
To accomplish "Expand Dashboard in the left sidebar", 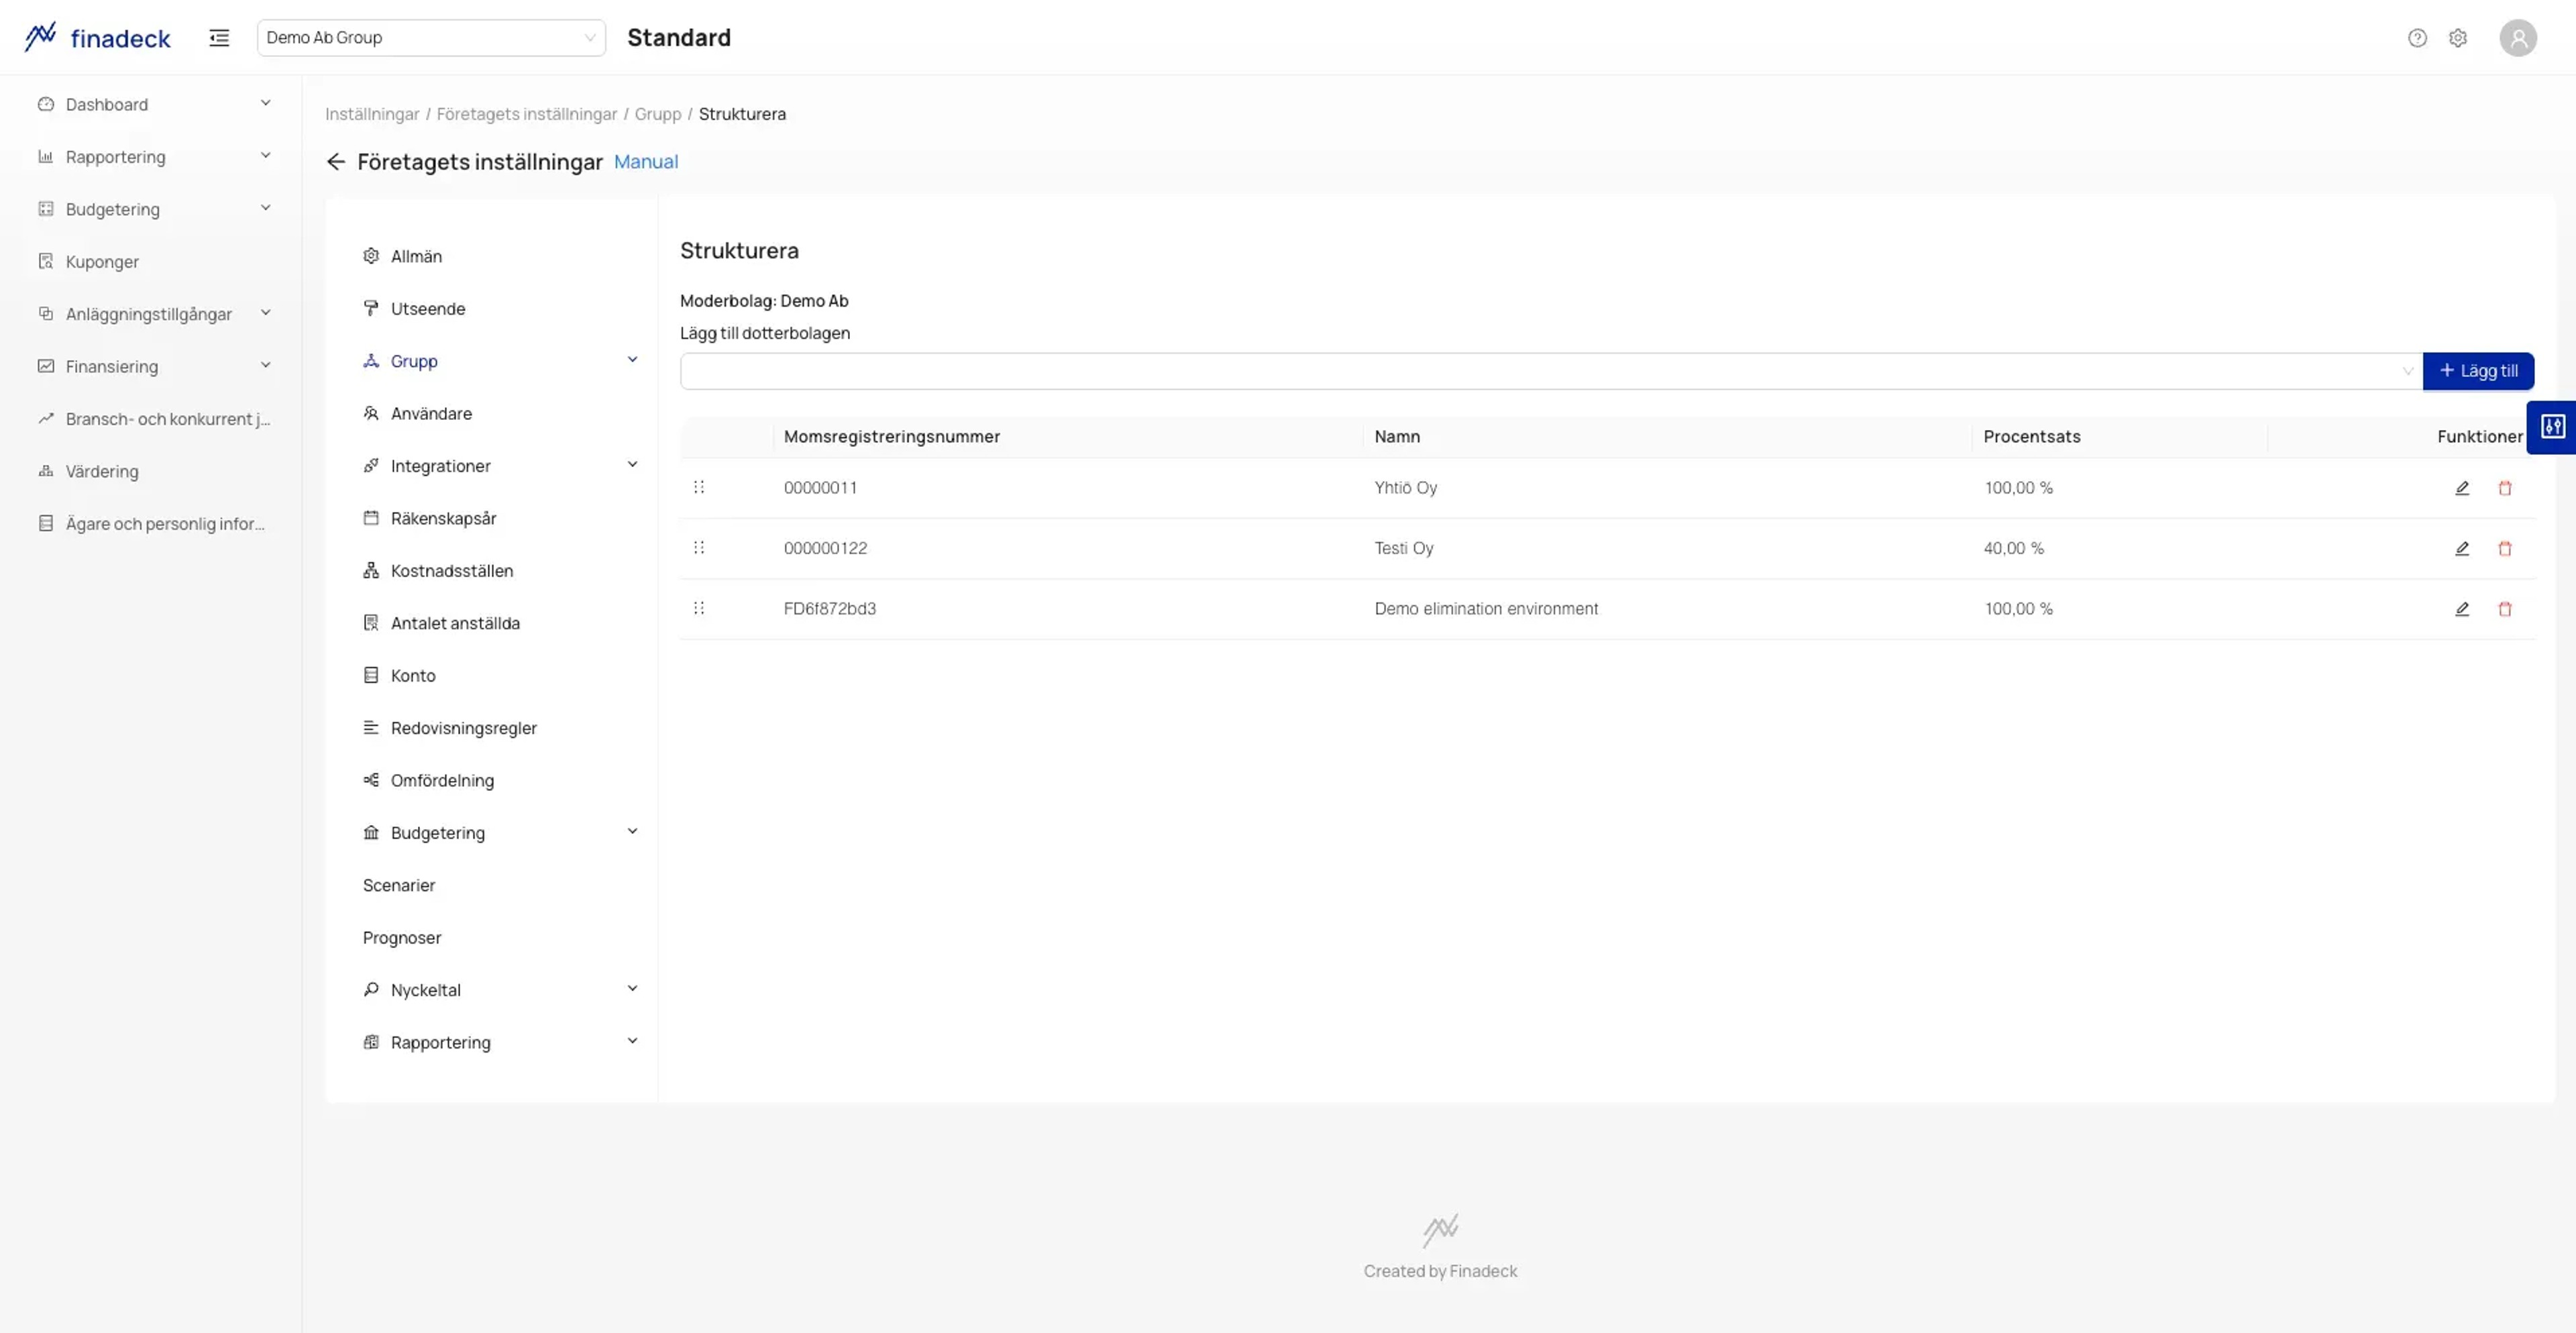I will click(x=154, y=104).
